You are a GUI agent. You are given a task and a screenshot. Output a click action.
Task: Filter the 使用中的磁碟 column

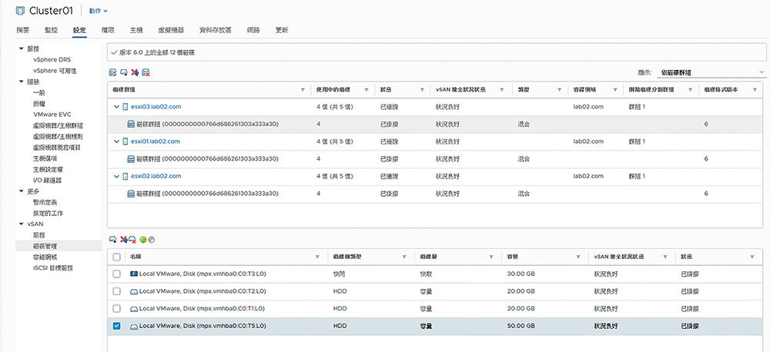tap(367, 90)
